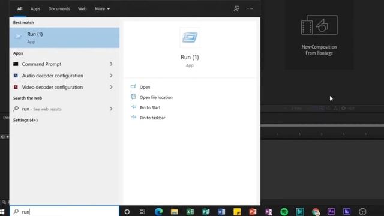Viewport: 384px width, 216px height.
Task: Launch Excel from the taskbar
Action: pyautogui.click(x=190, y=212)
